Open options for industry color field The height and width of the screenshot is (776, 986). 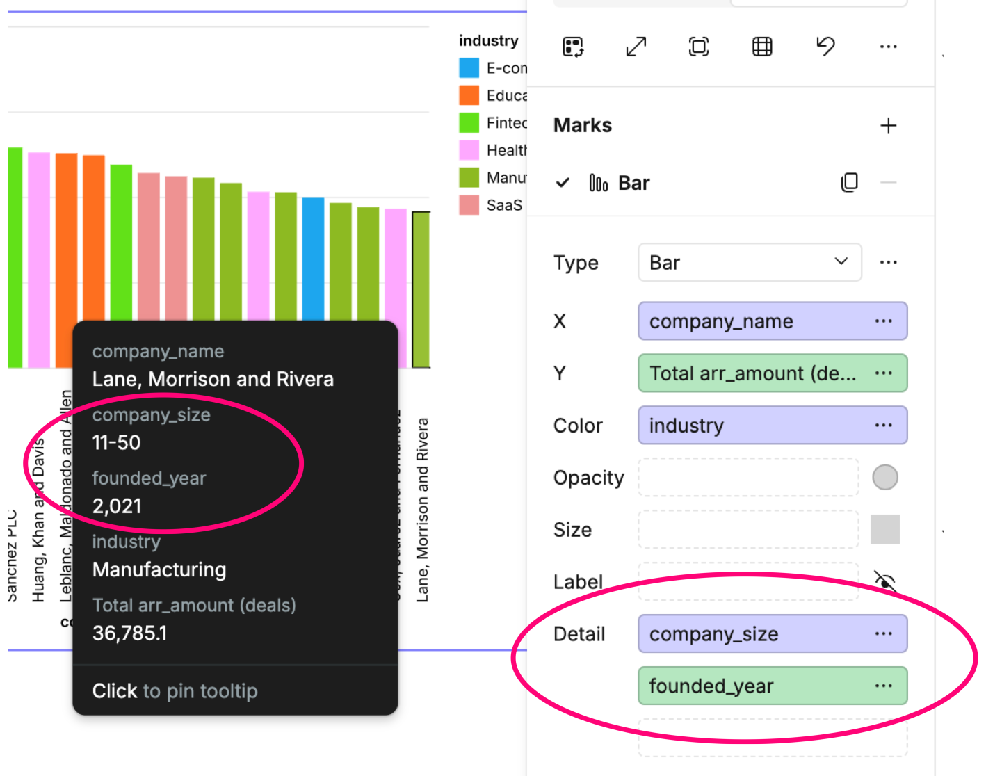coord(883,426)
